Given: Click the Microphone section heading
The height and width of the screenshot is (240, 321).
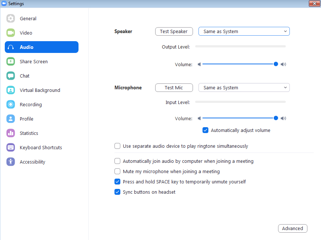Looking at the screenshot, I should [x=128, y=87].
